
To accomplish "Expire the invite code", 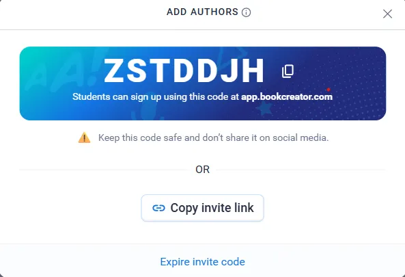I will click(x=202, y=262).
